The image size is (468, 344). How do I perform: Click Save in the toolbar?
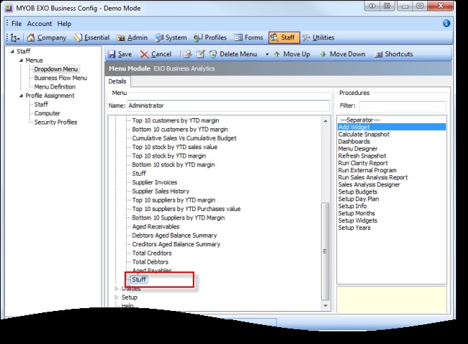click(120, 54)
